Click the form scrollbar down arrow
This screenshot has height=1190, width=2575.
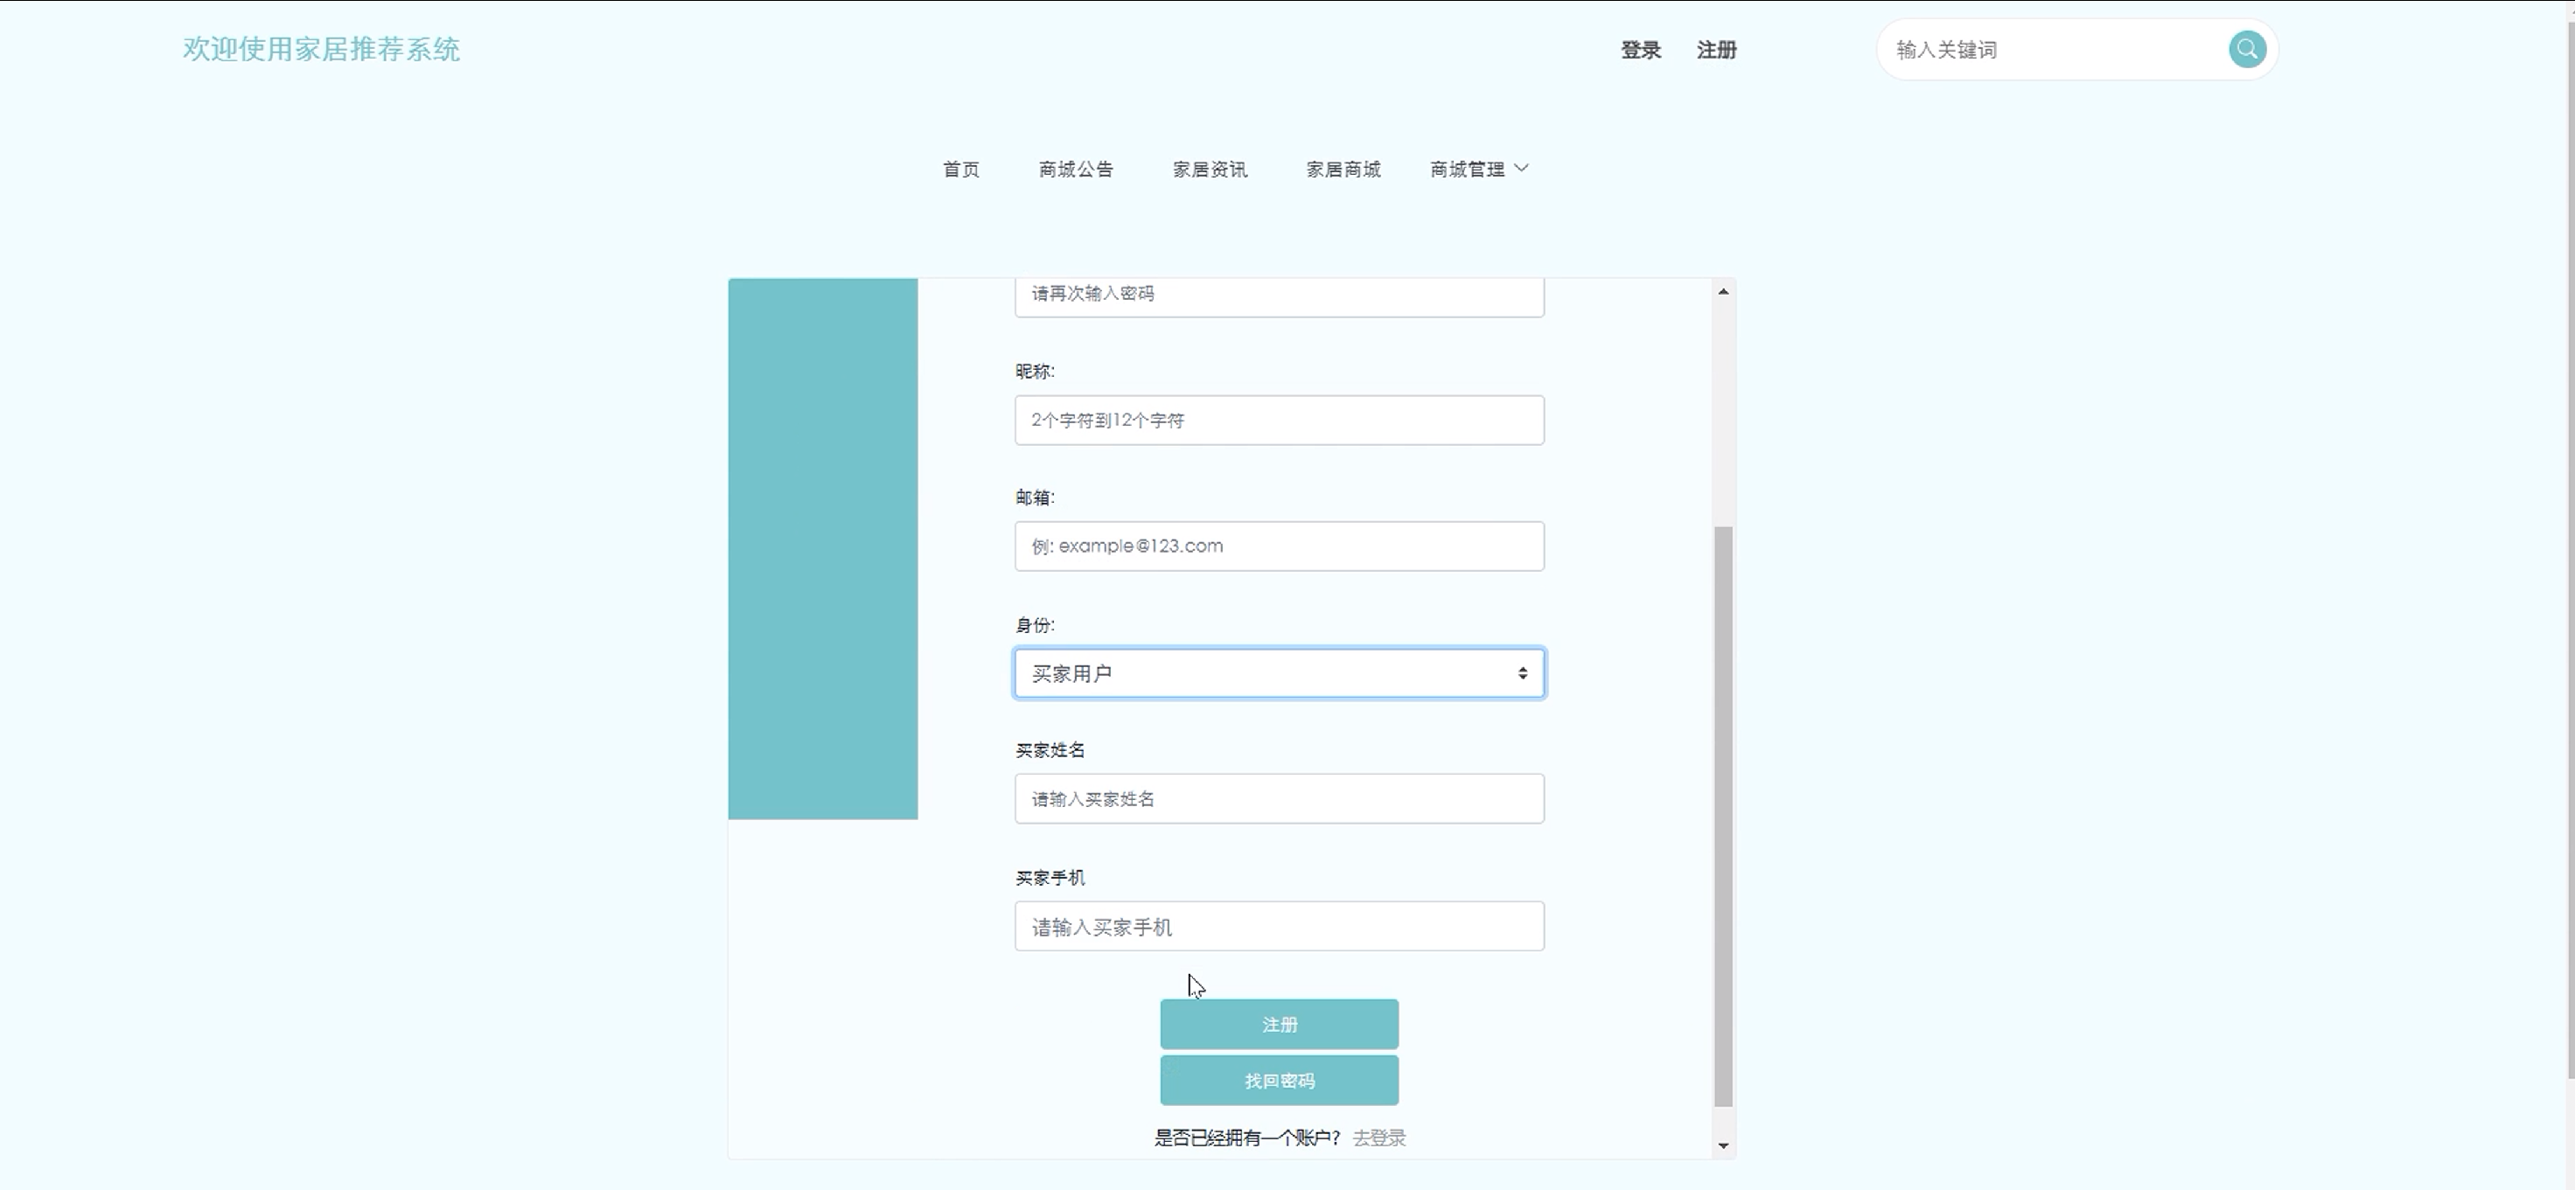tap(1722, 1145)
